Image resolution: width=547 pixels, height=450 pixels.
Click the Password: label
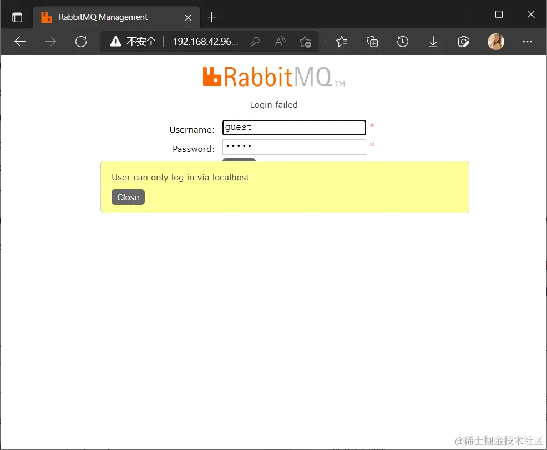pos(194,149)
